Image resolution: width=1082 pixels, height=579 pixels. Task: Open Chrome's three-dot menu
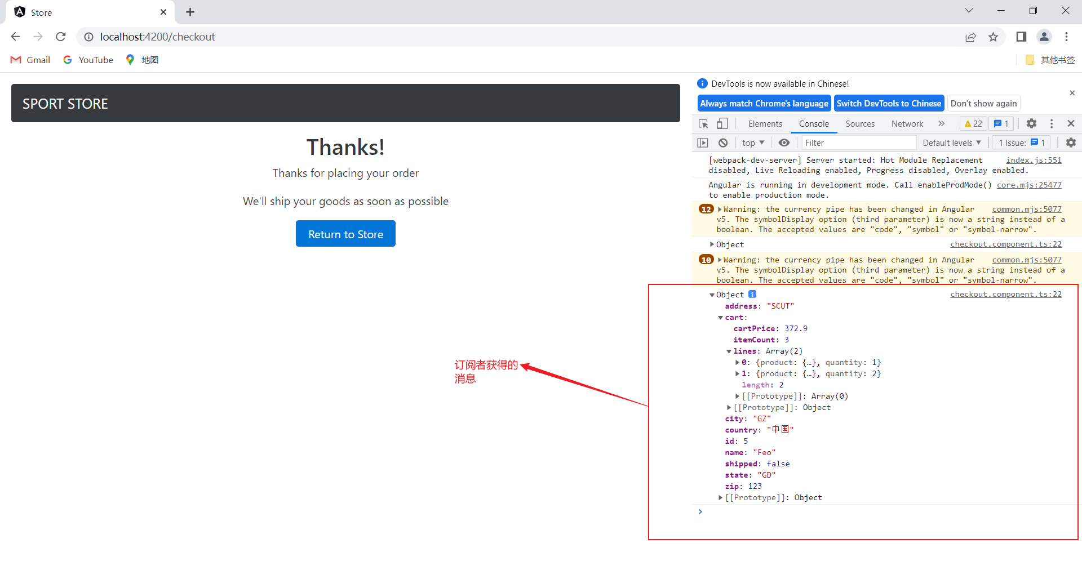(1067, 37)
